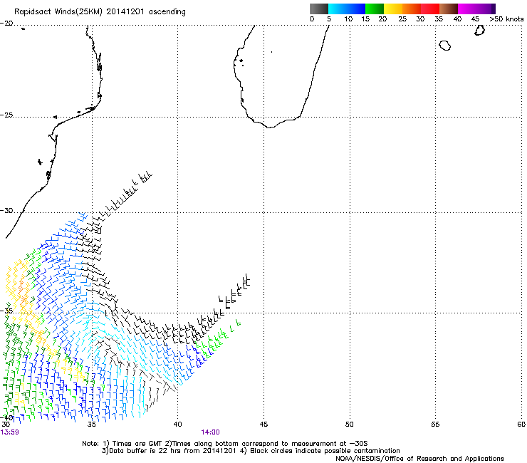The width and height of the screenshot is (527, 463).
Task: Click the longitude label '50'
Action: (x=350, y=425)
